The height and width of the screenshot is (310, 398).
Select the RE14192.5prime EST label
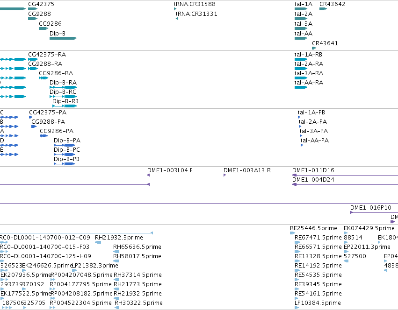pos(318,266)
